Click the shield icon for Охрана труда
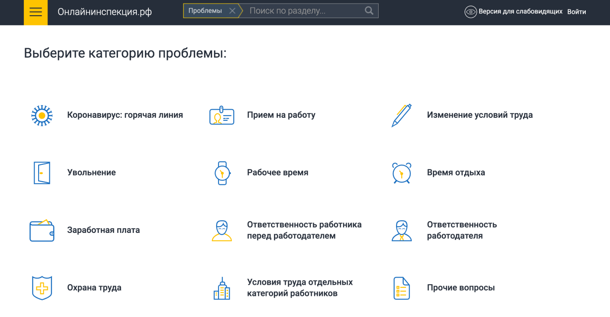The width and height of the screenshot is (610, 317). [42, 288]
